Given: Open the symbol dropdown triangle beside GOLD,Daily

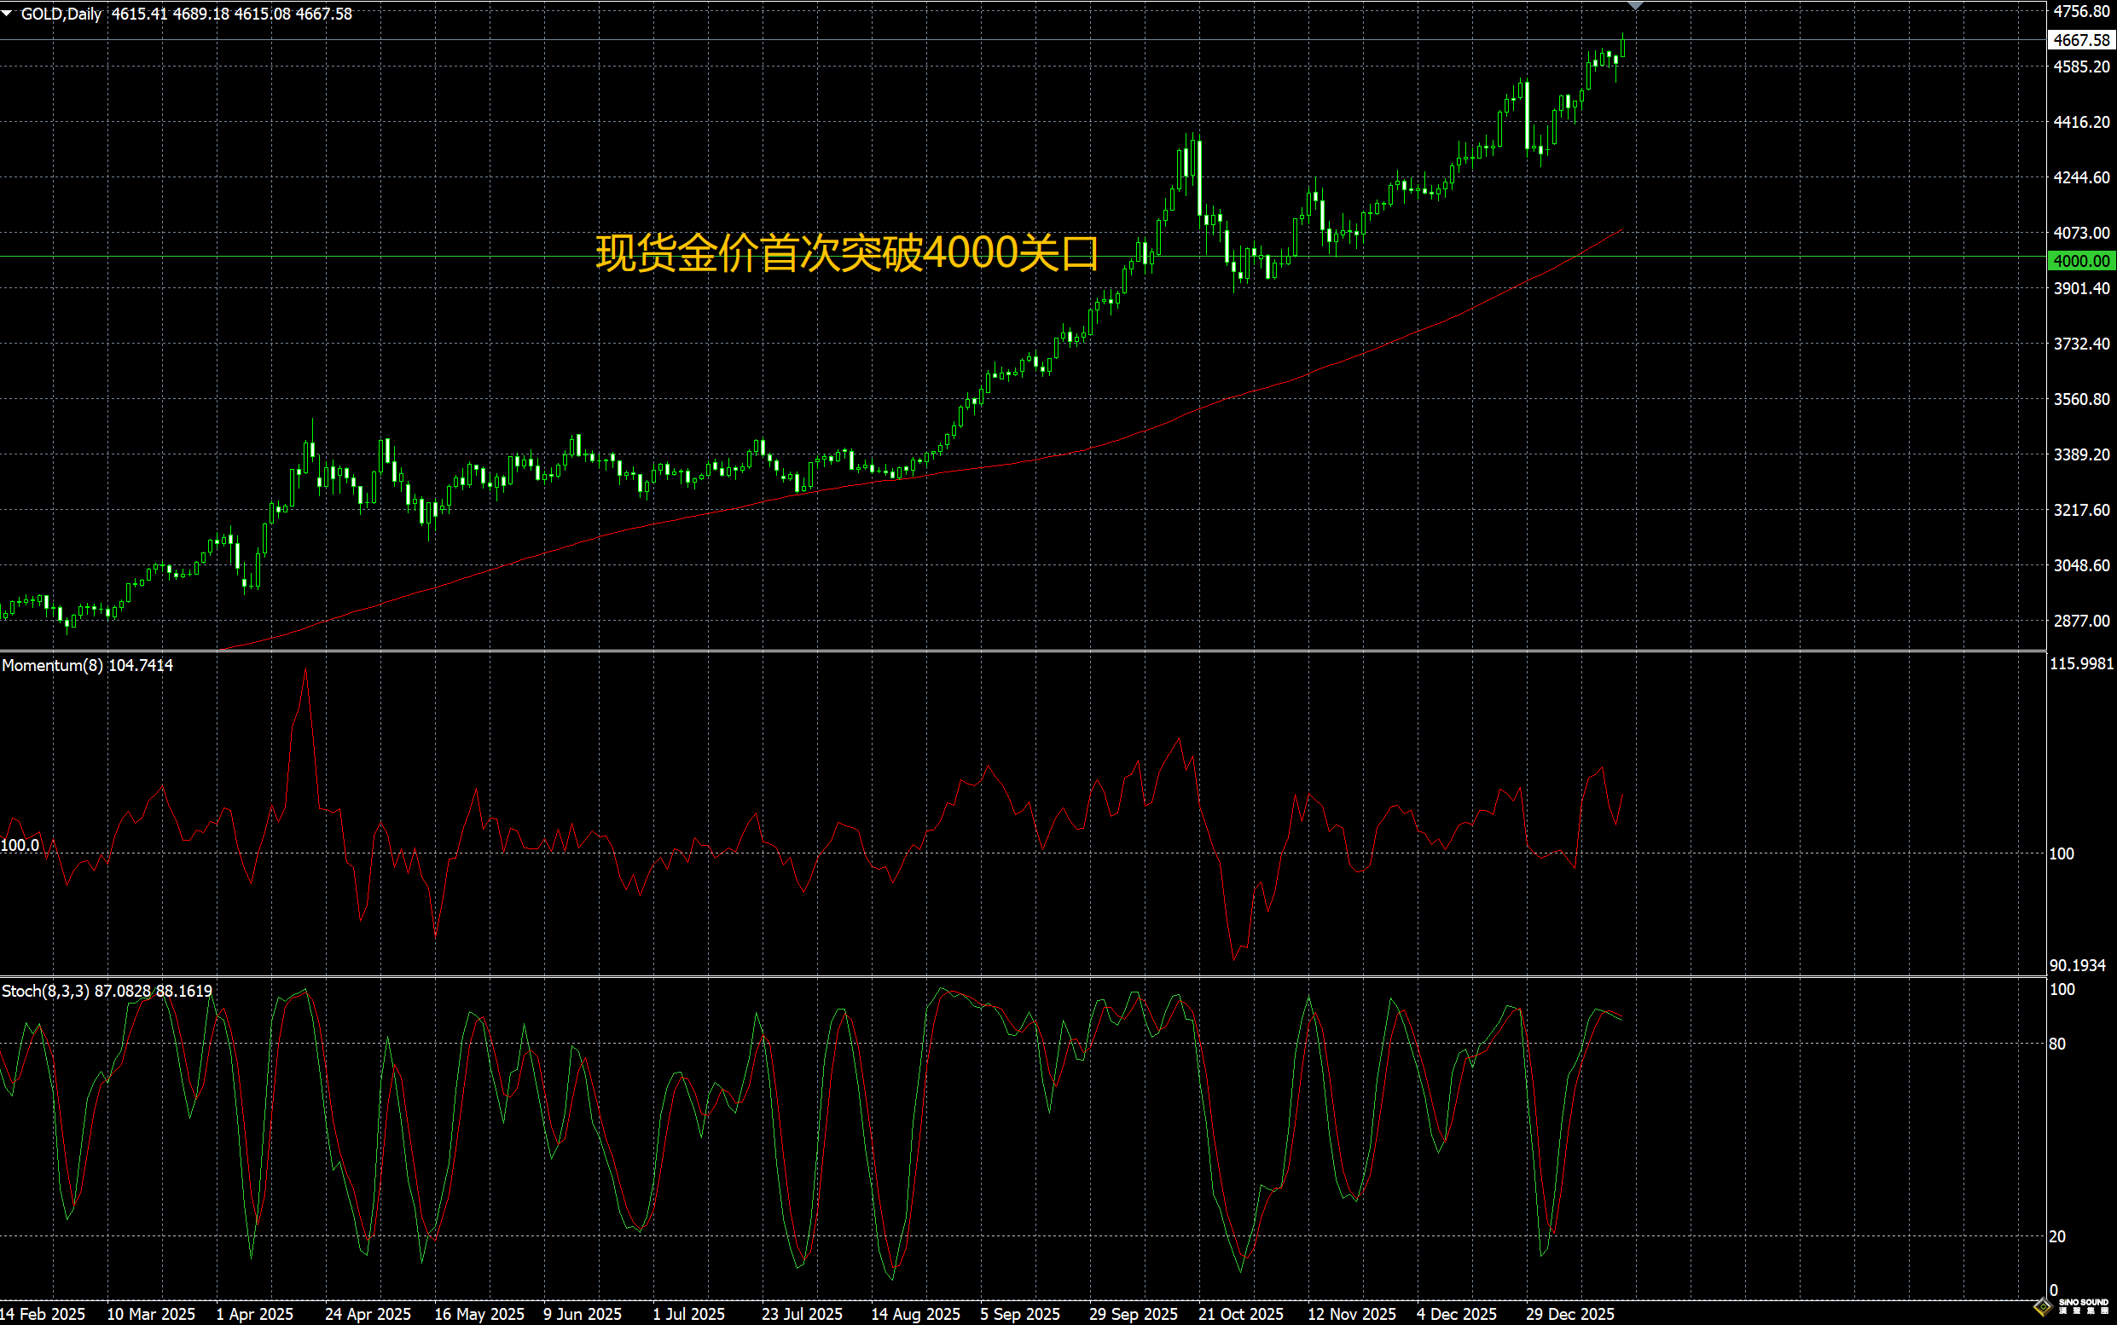Looking at the screenshot, I should point(7,14).
